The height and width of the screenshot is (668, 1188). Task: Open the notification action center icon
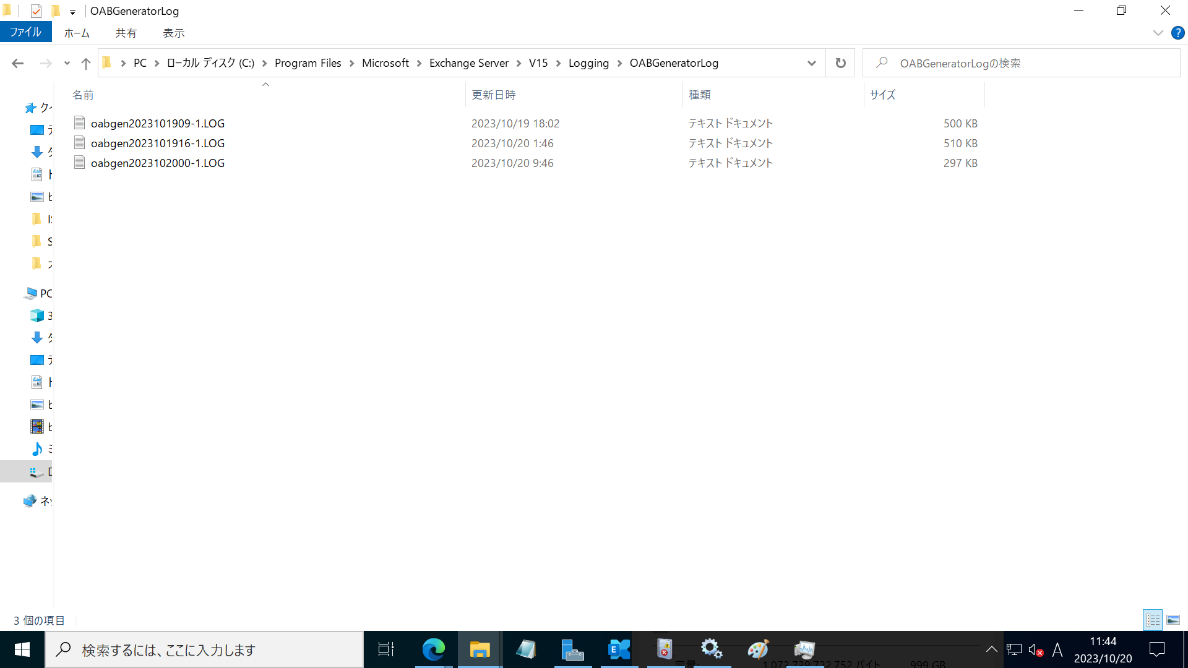click(x=1156, y=649)
